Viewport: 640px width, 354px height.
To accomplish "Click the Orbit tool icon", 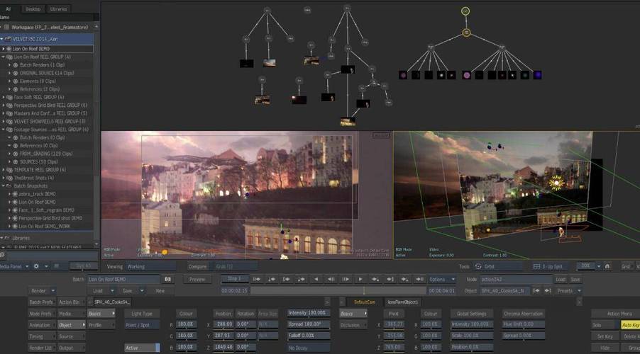I will click(x=478, y=266).
